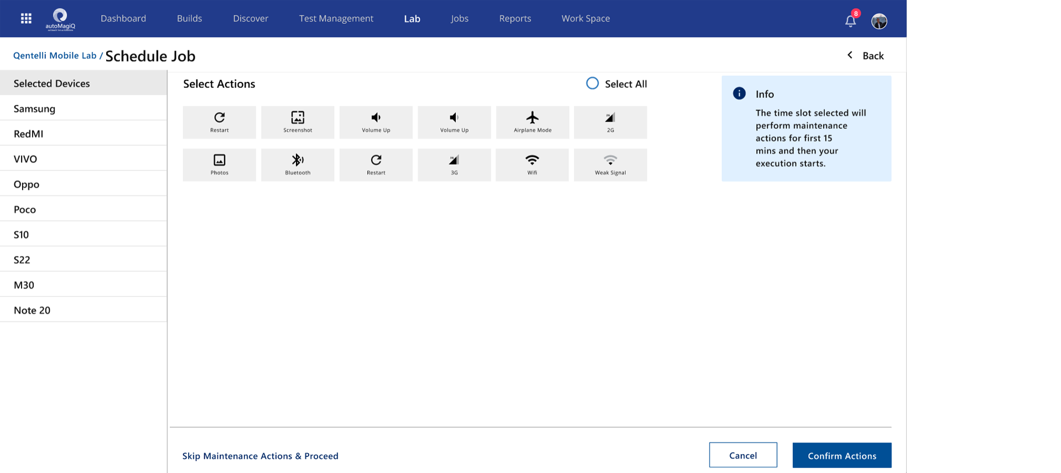The image size is (1061, 473).
Task: Select the S10 device row
Action: pyautogui.click(x=84, y=235)
